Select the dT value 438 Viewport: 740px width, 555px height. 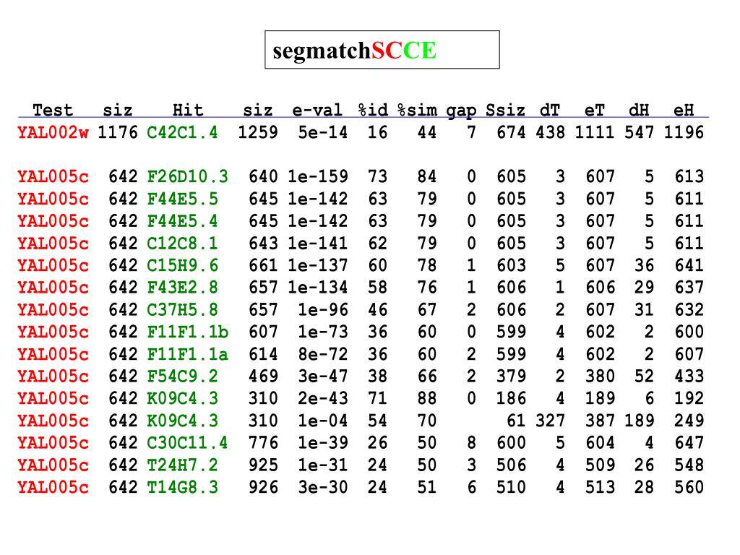pos(550,133)
